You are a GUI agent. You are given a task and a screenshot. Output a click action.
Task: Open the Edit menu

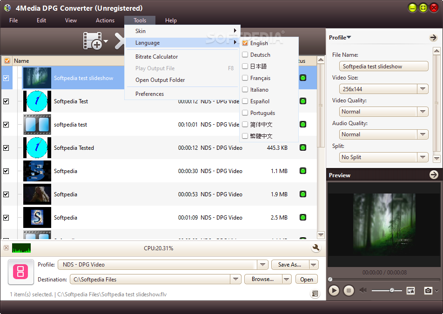(x=41, y=20)
